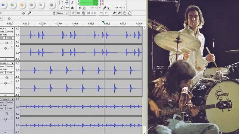
Task: Fit selection in window zoom icon
Action: pos(124,13)
